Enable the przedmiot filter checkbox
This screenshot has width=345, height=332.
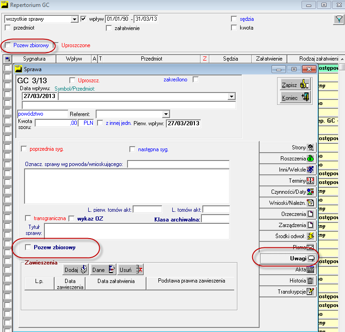pos(8,28)
